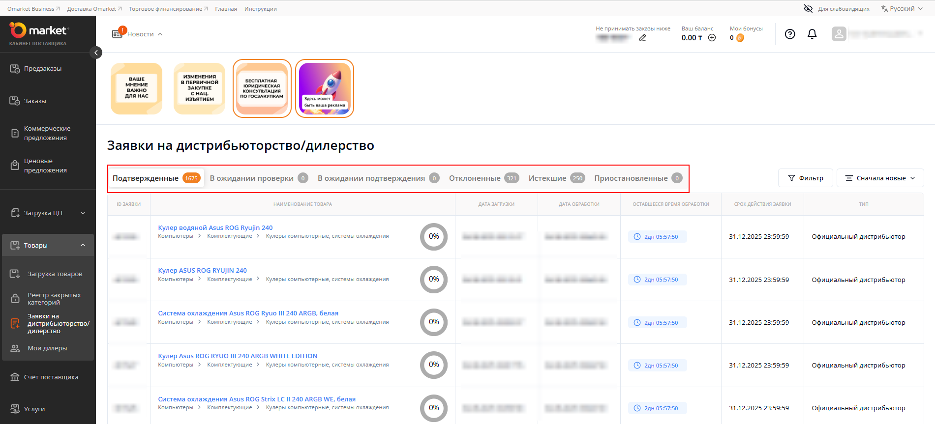This screenshot has height=424, width=935.
Task: Expand the Русский language dropdown
Action: (x=902, y=8)
